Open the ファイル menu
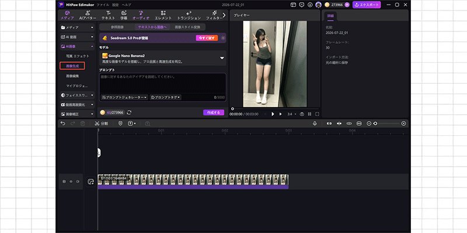This screenshot has width=467, height=233. coord(103,5)
